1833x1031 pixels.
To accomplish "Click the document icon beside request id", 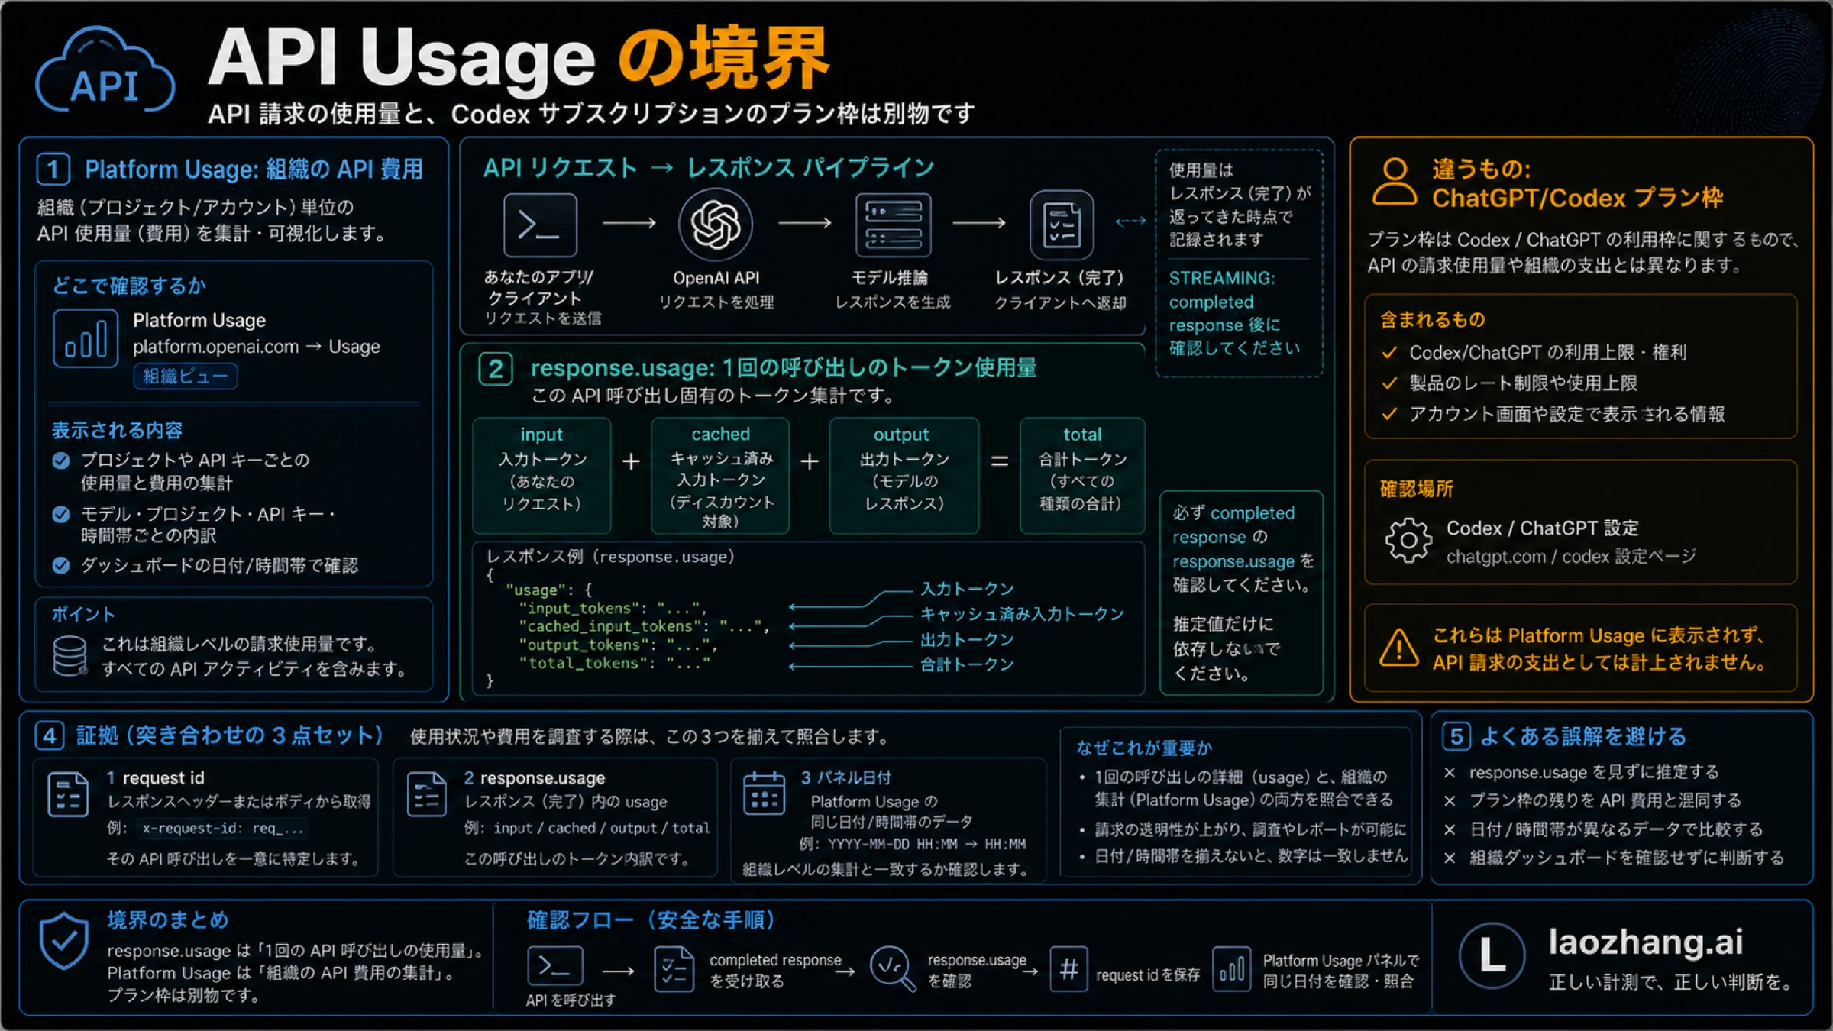I will point(68,794).
